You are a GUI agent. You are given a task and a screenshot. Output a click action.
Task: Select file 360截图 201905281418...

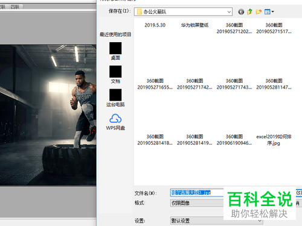click(155, 140)
